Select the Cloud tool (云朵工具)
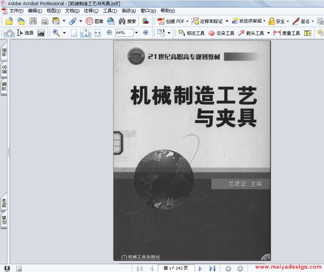The image size is (324, 272). pyautogui.click(x=221, y=33)
